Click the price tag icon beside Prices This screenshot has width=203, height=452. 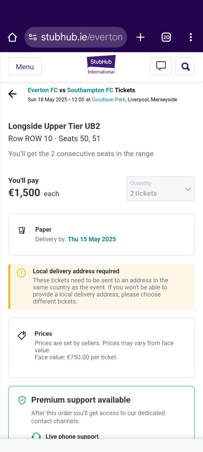point(22,335)
